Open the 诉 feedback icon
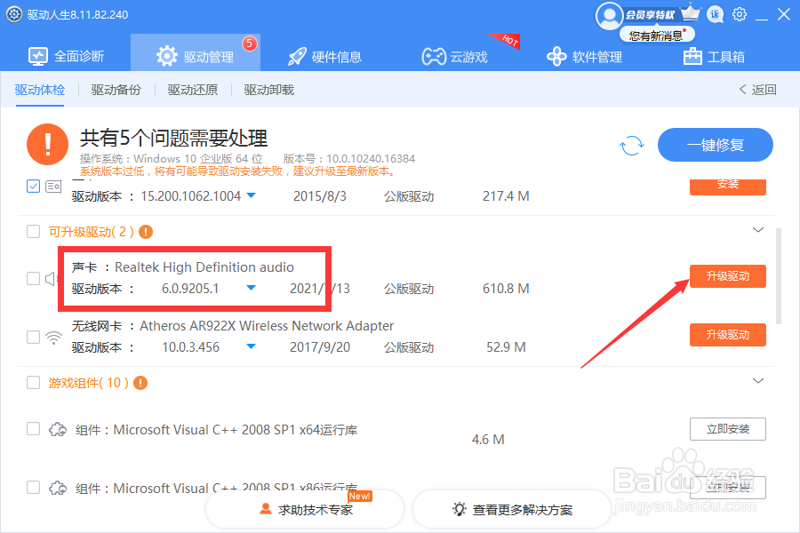Screen dimensions: 800x533 (x=716, y=14)
